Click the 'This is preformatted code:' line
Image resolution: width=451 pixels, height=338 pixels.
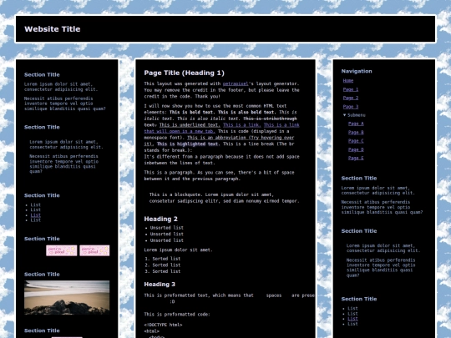pyautogui.click(x=177, y=315)
